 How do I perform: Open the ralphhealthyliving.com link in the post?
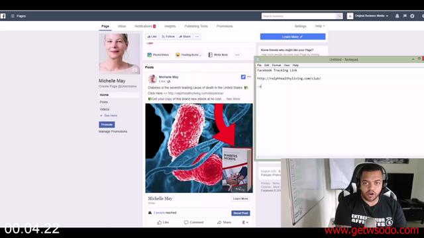pyautogui.click(x=195, y=93)
